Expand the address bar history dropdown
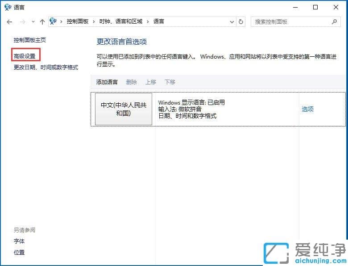The height and width of the screenshot is (266, 348). tap(232, 21)
